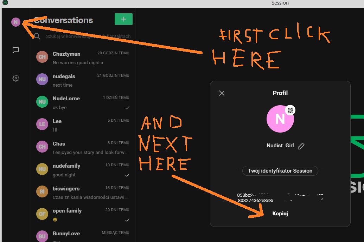Open the conversations chat bubble icon
The width and height of the screenshot is (364, 242).
16,50
